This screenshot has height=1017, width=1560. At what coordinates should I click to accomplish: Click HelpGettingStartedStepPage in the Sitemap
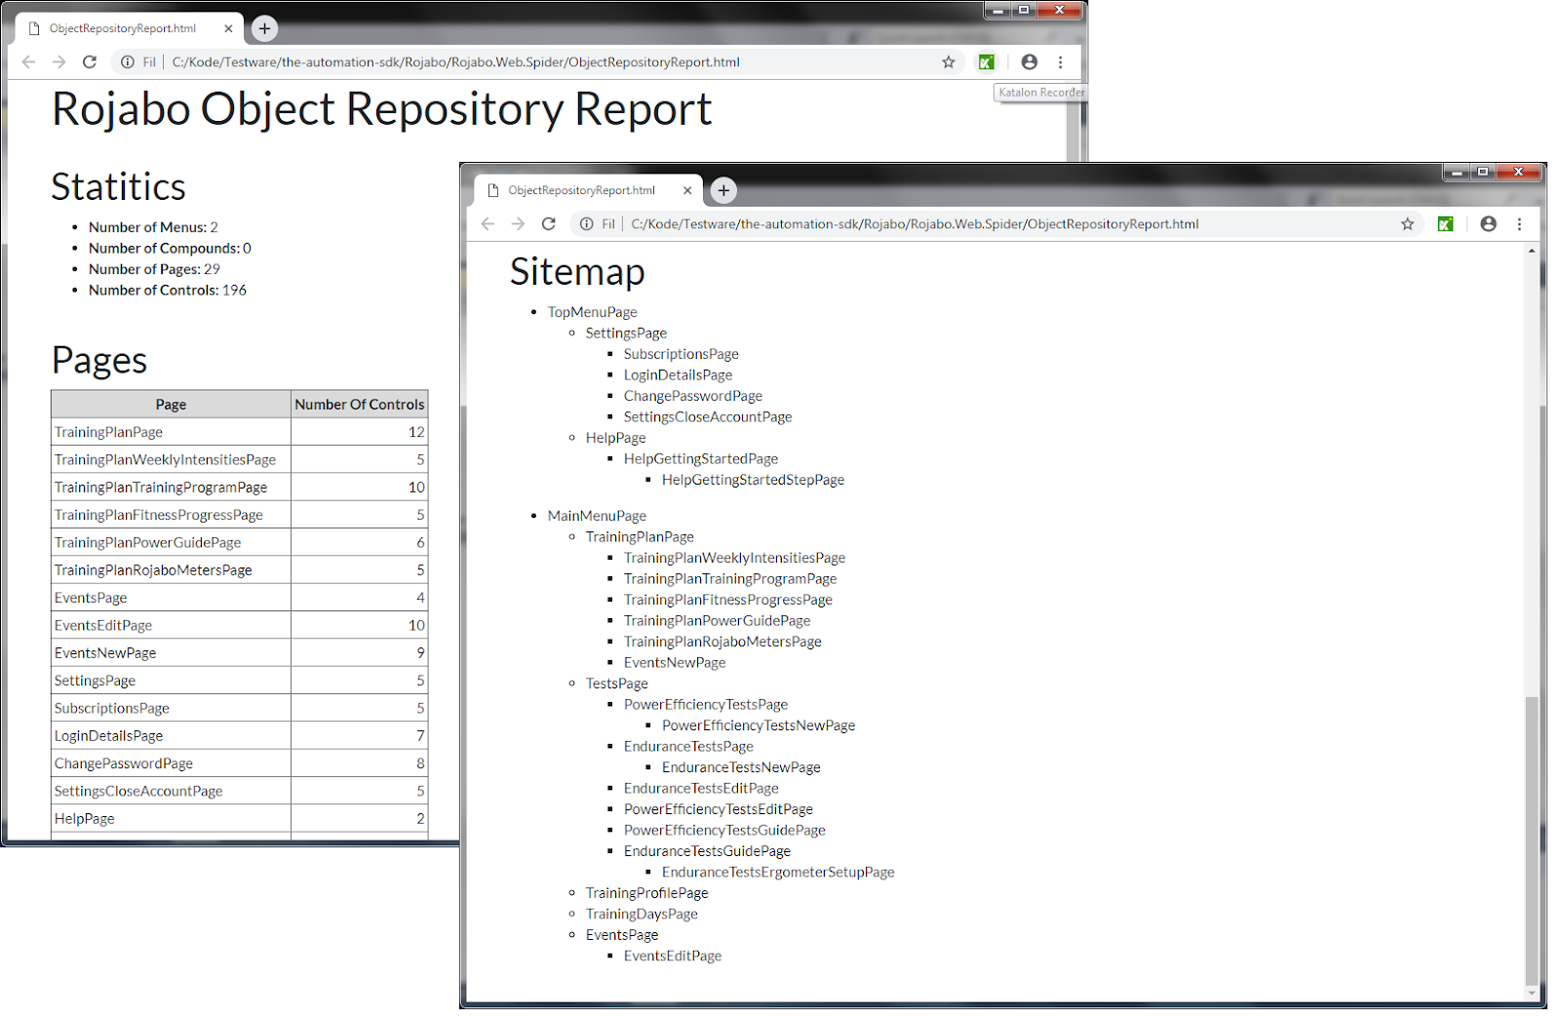coord(753,480)
